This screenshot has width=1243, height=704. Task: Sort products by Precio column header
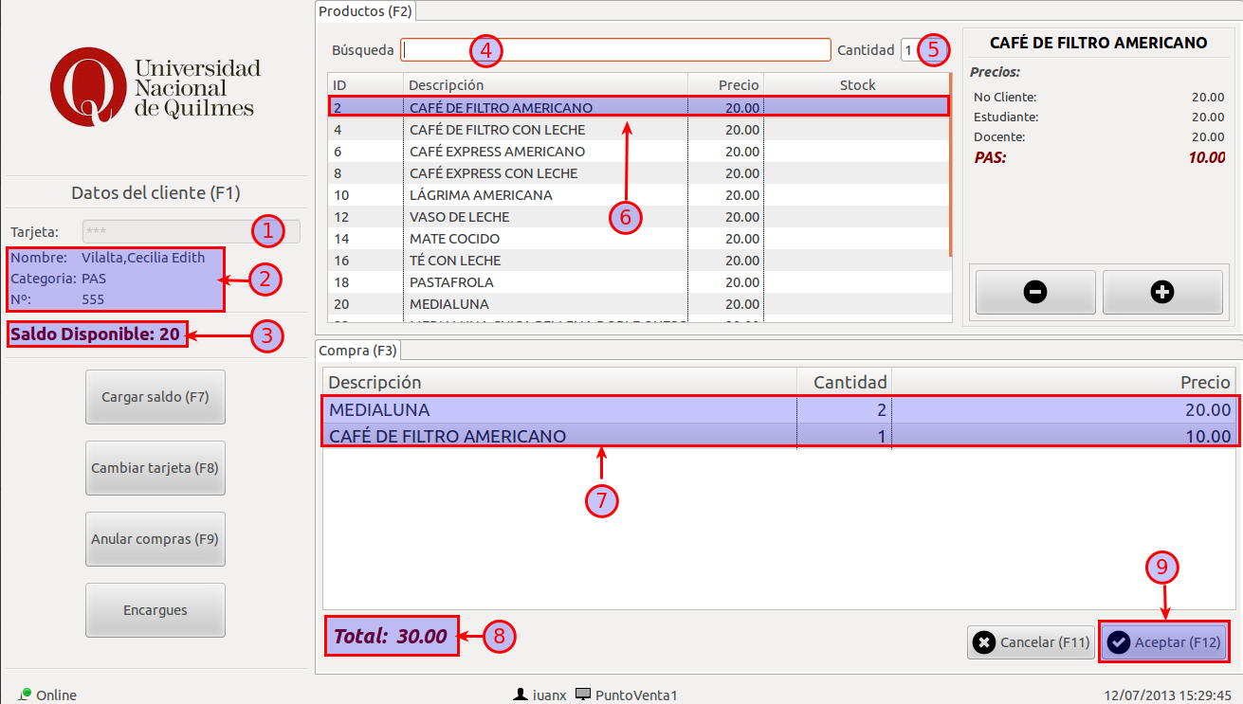click(x=726, y=85)
